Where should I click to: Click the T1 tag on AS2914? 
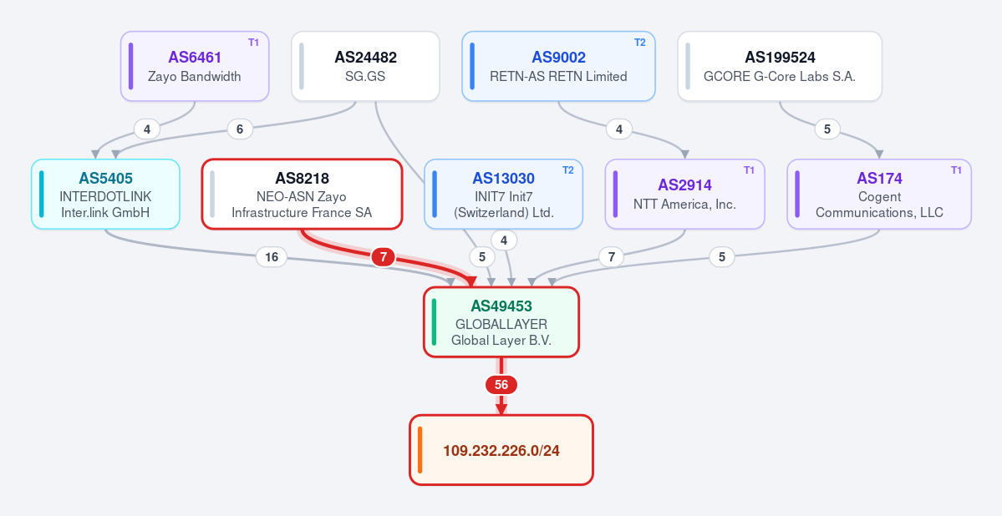(x=750, y=170)
